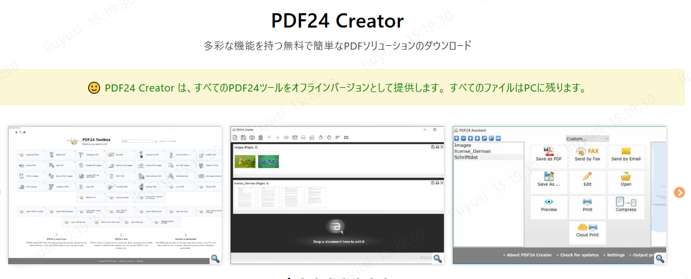Click the Save As ... tile in Assistant

click(549, 182)
